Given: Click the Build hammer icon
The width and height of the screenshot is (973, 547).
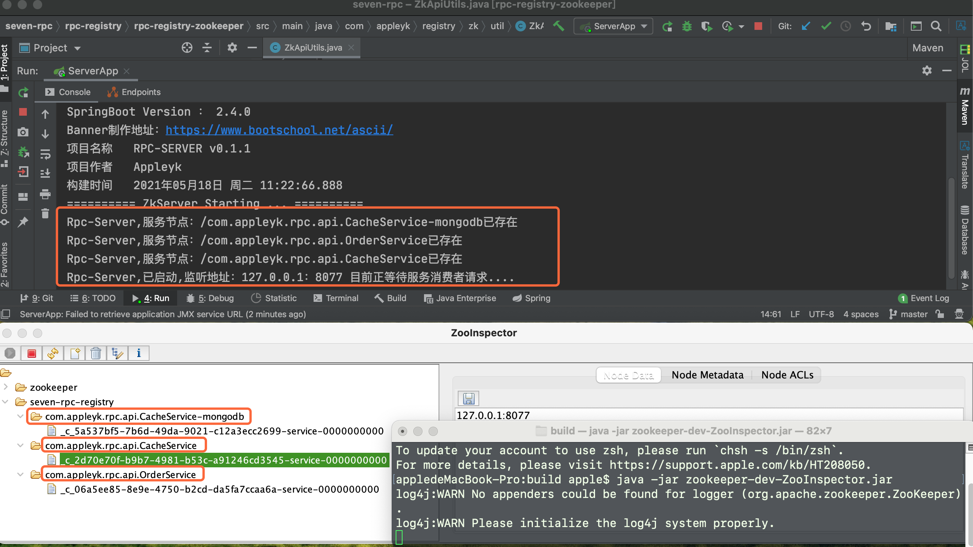Looking at the screenshot, I should (x=559, y=26).
